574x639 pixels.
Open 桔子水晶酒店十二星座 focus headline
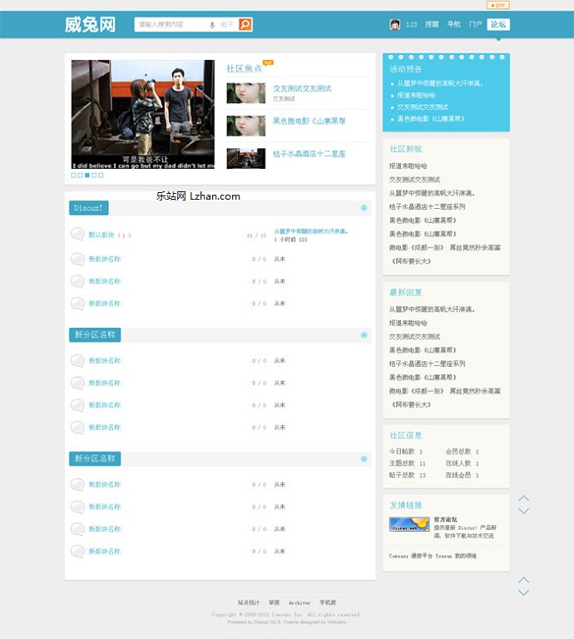[x=309, y=154]
